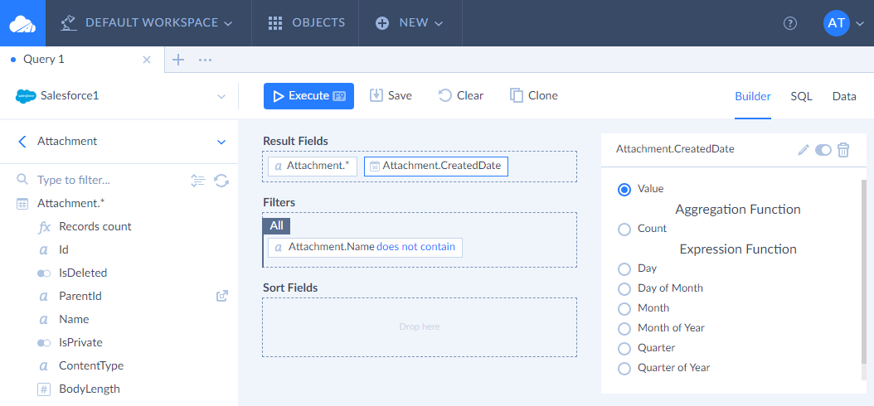Click the Attachment.Name filter field

pos(331,247)
